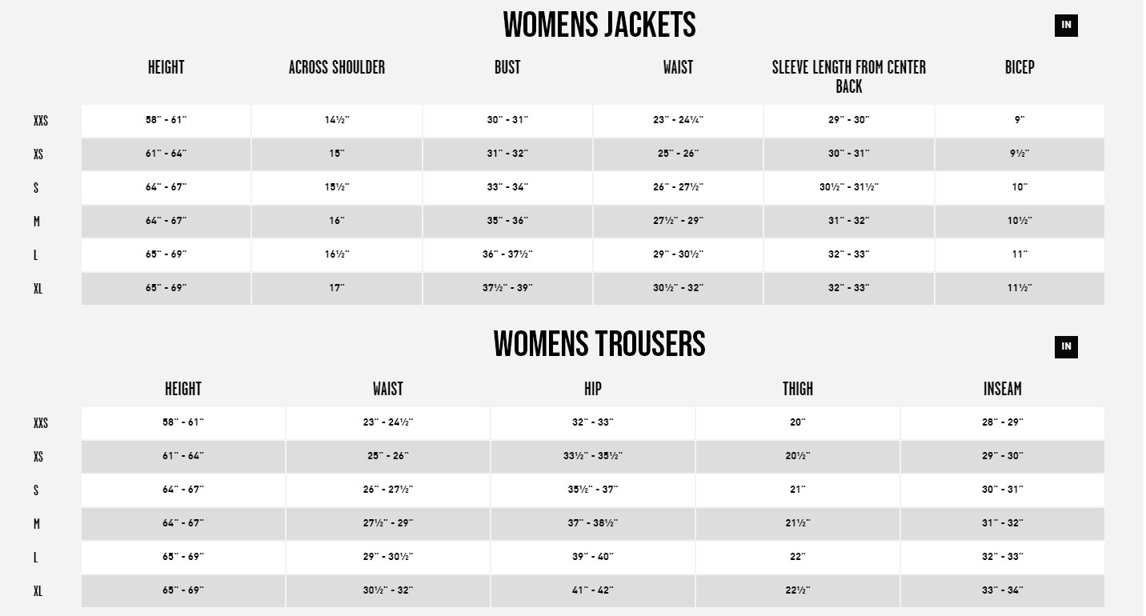Select the Bust column header
Viewport: 1146px width, 616px height.
(x=507, y=68)
